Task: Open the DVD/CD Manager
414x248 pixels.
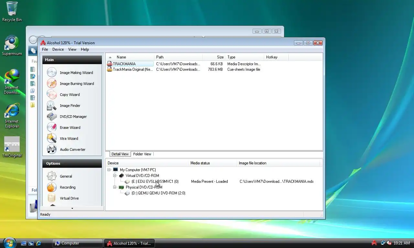Action: [67, 117]
